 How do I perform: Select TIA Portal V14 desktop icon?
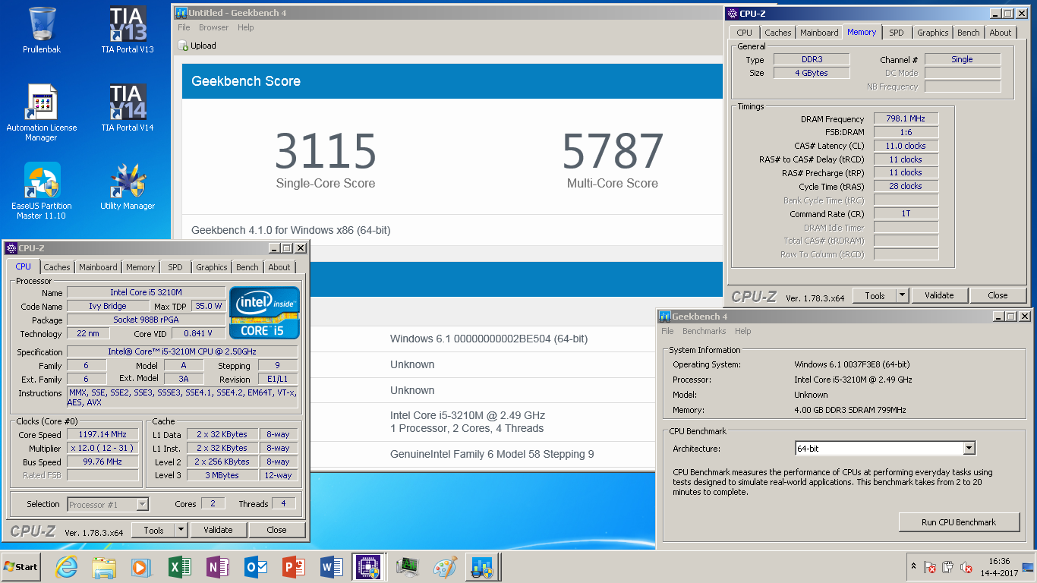click(x=128, y=108)
